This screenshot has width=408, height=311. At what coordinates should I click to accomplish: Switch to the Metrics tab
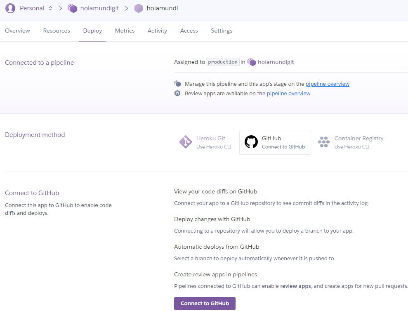pyautogui.click(x=125, y=31)
